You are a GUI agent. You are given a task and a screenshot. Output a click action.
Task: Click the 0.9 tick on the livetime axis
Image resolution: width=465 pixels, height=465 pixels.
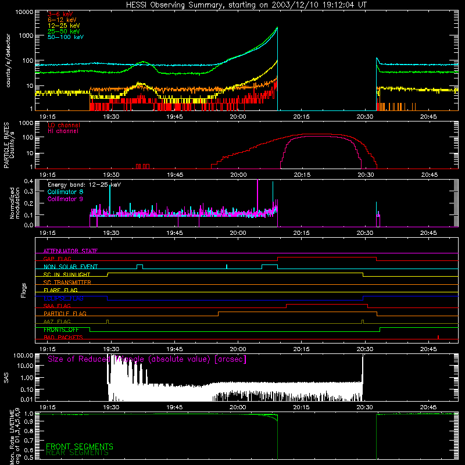[x=28, y=421]
